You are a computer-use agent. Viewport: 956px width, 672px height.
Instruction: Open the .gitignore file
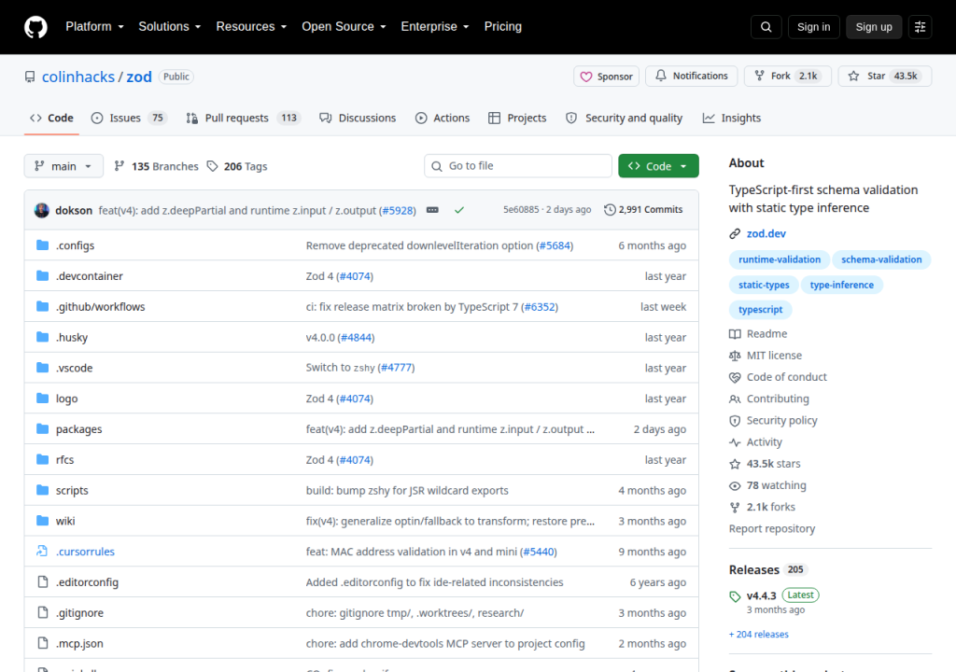click(x=80, y=613)
